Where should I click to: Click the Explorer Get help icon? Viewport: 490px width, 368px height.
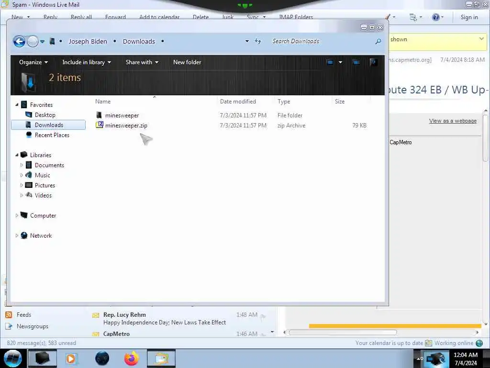(x=373, y=62)
